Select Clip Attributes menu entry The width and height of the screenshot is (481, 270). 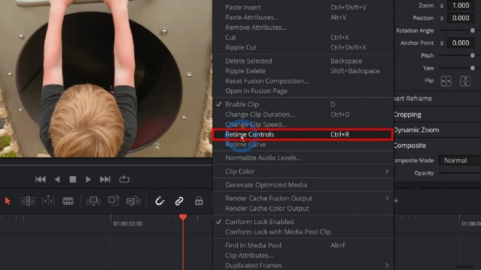coord(303,256)
